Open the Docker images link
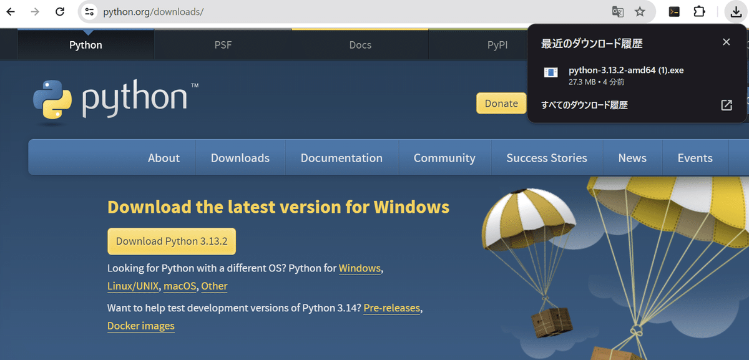 (x=141, y=326)
